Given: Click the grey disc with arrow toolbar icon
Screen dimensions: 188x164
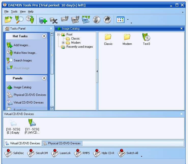Looking at the screenshot, I should [x=97, y=19].
